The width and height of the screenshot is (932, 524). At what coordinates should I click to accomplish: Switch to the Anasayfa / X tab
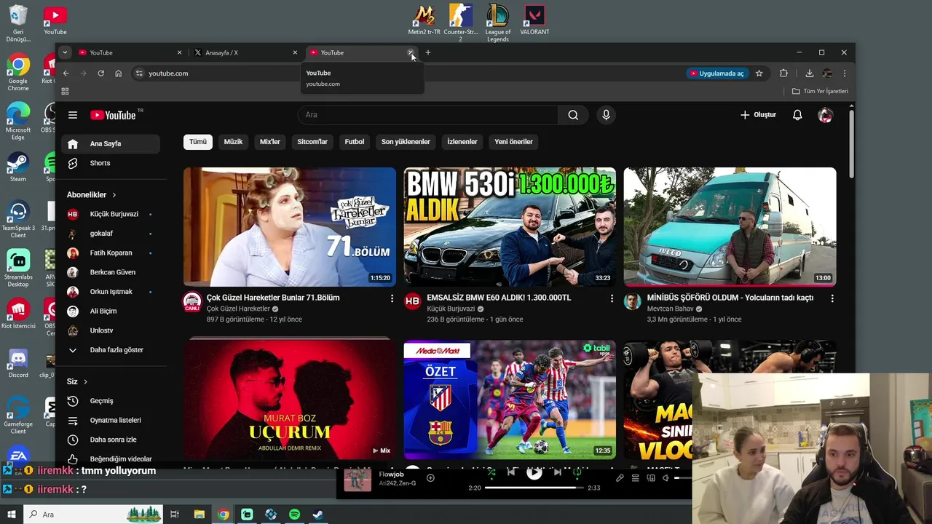click(246, 52)
